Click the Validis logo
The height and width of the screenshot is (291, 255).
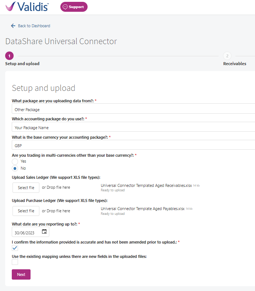tap(27, 7)
